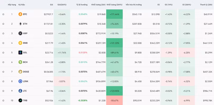This screenshot has width=214, height=105.
Task: Sort by Khối lượng (24h) header
Action: tap(98, 5)
